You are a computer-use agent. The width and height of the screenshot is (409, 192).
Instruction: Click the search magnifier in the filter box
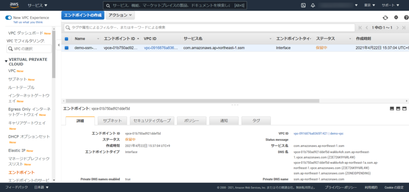[x=68, y=28]
